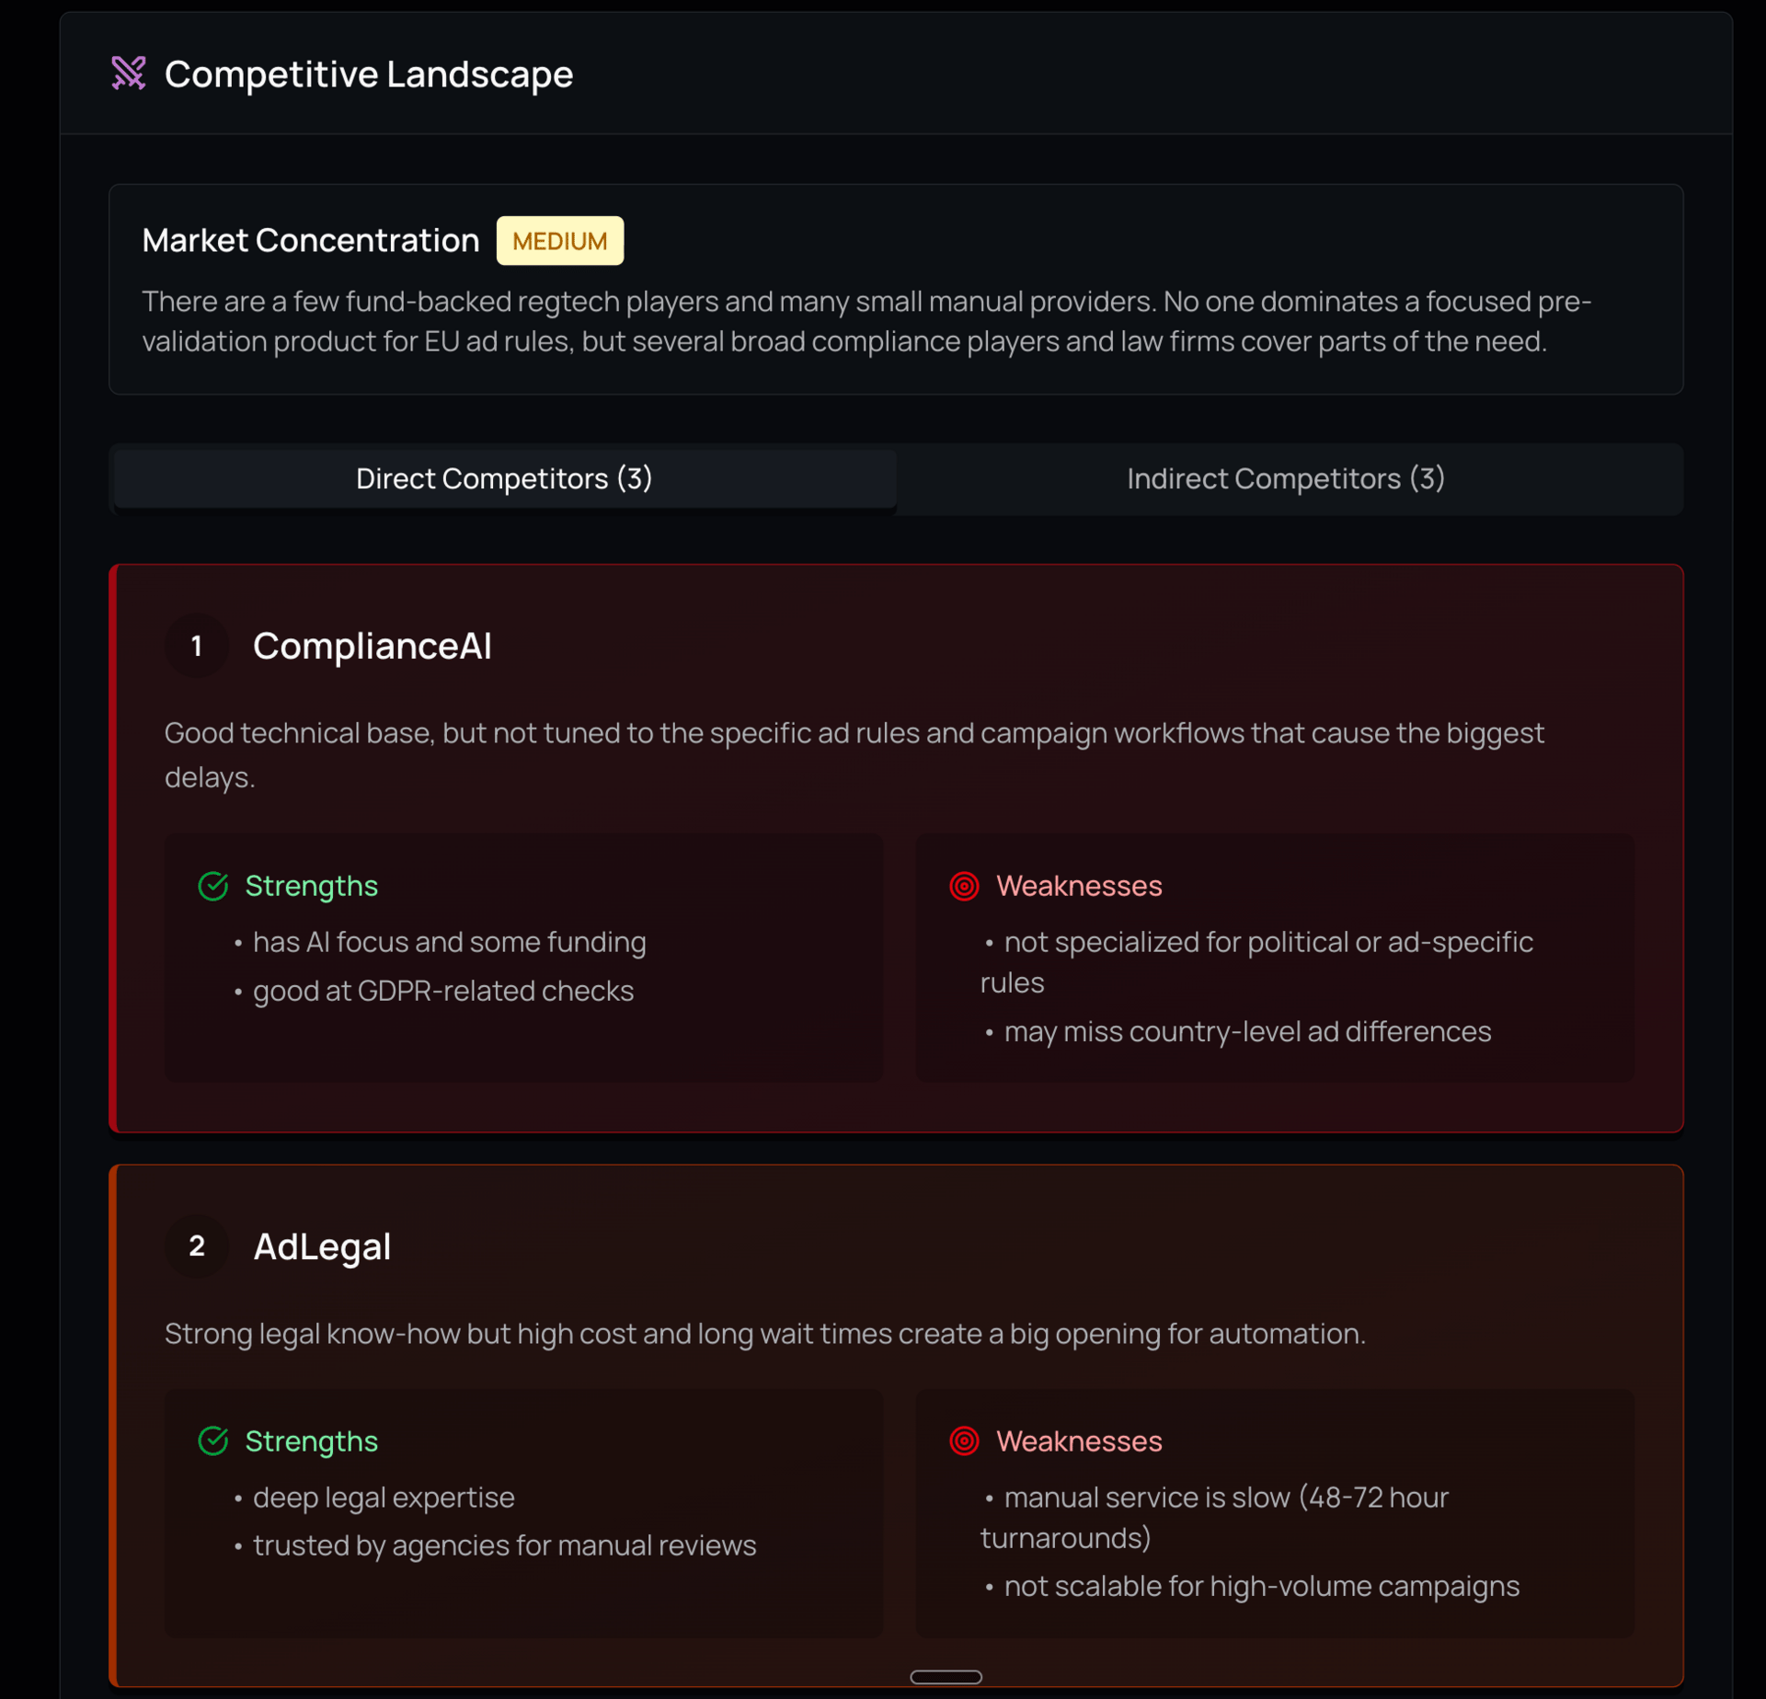Click the number 2 rank badge
Screen dimensions: 1766x1699
coord(196,1246)
